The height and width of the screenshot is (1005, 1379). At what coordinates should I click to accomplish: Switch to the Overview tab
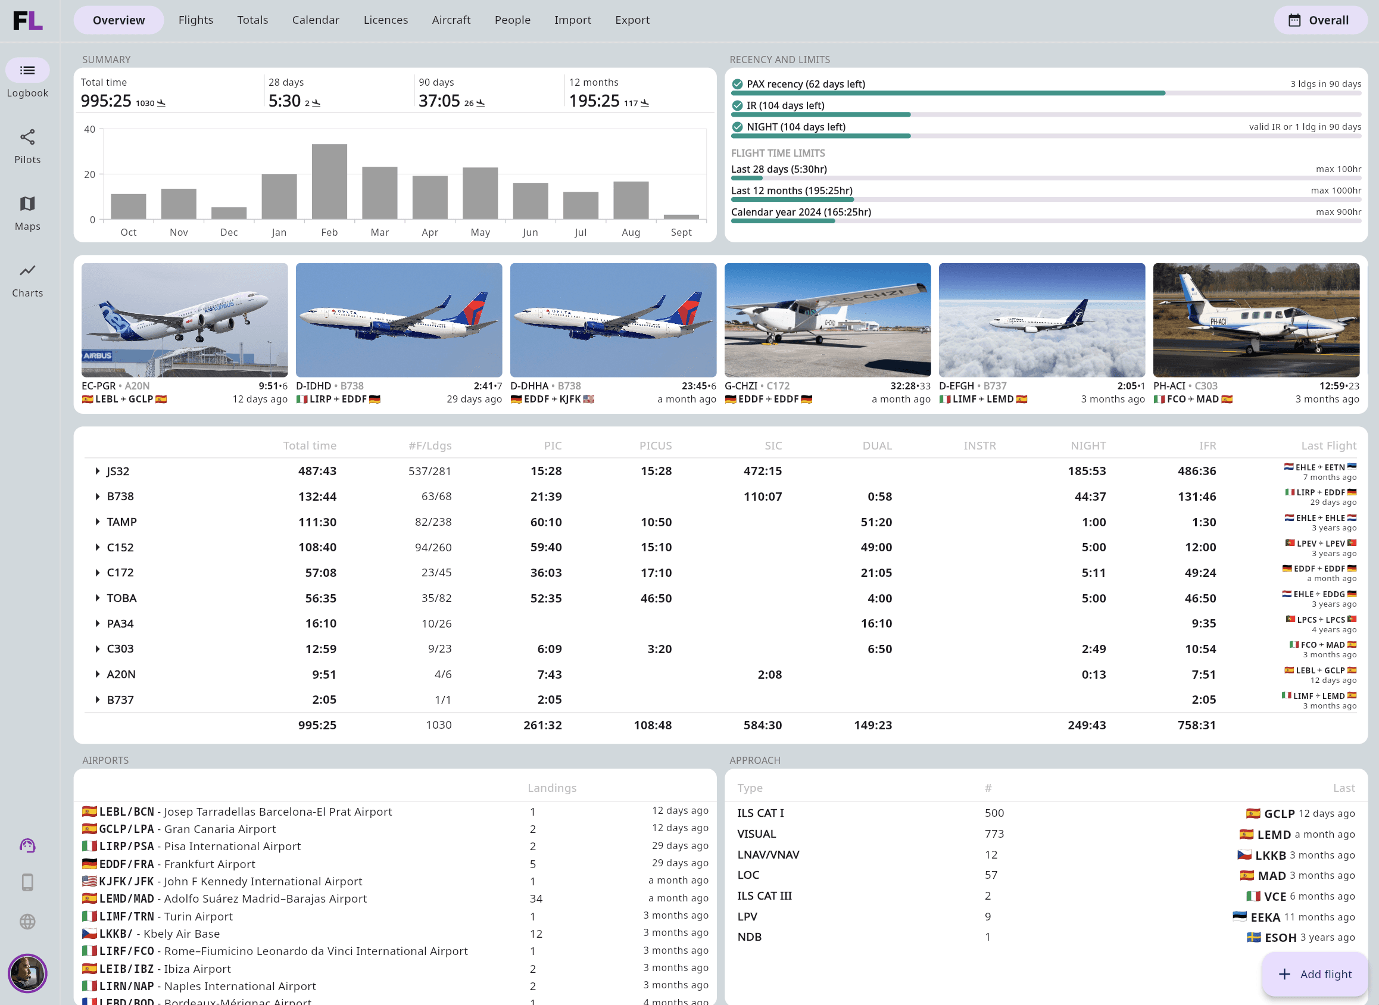118,20
